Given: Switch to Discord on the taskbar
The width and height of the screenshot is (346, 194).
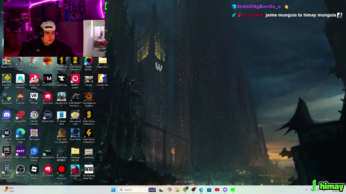Looking at the screenshot, I should point(225,190).
